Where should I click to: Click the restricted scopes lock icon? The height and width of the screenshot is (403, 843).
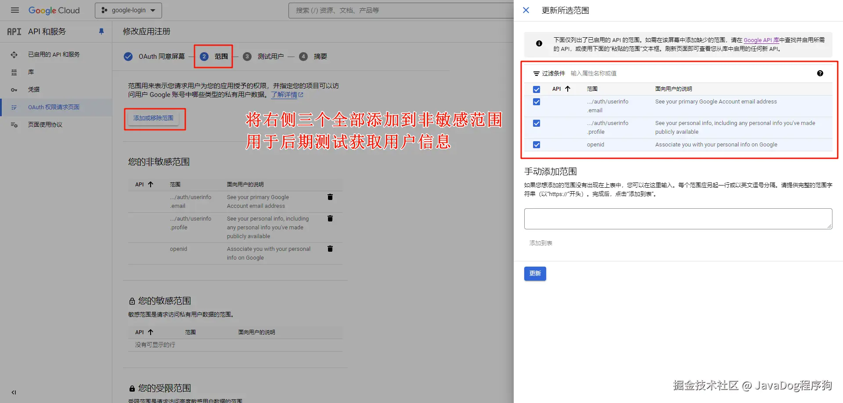(132, 389)
